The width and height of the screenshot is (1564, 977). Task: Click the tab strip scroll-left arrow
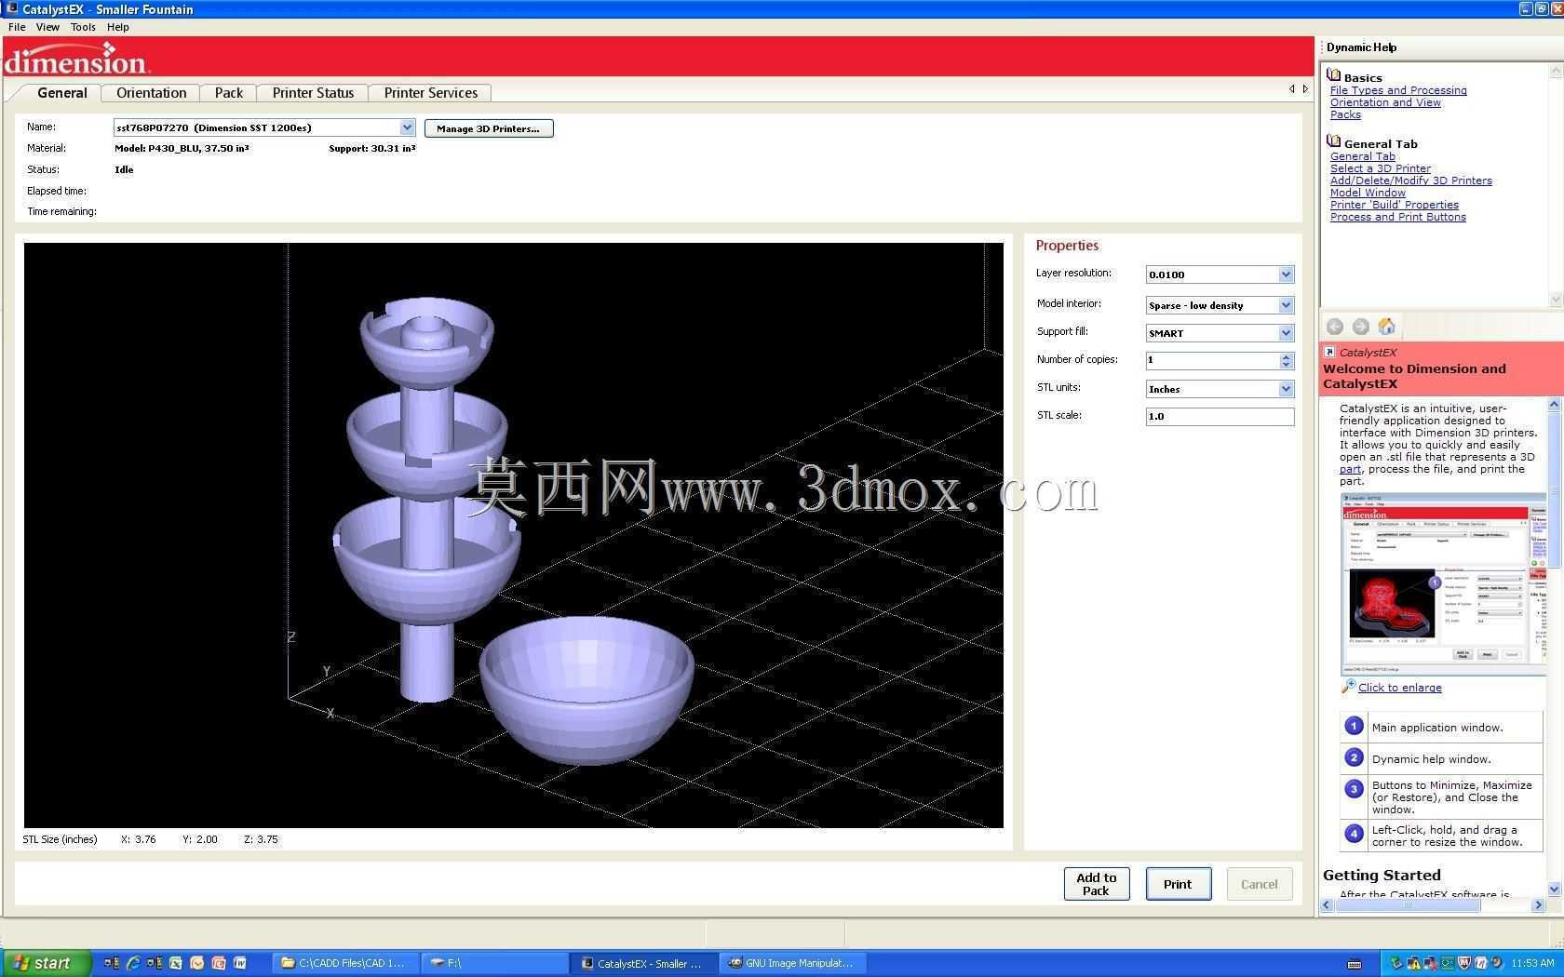(x=1291, y=89)
